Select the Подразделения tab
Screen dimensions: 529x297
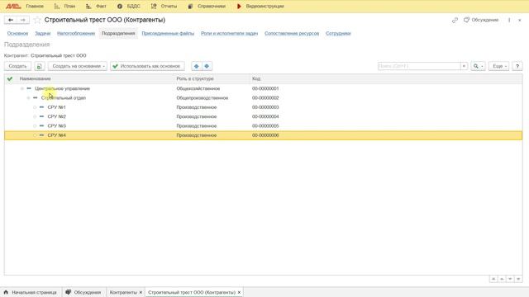(118, 33)
